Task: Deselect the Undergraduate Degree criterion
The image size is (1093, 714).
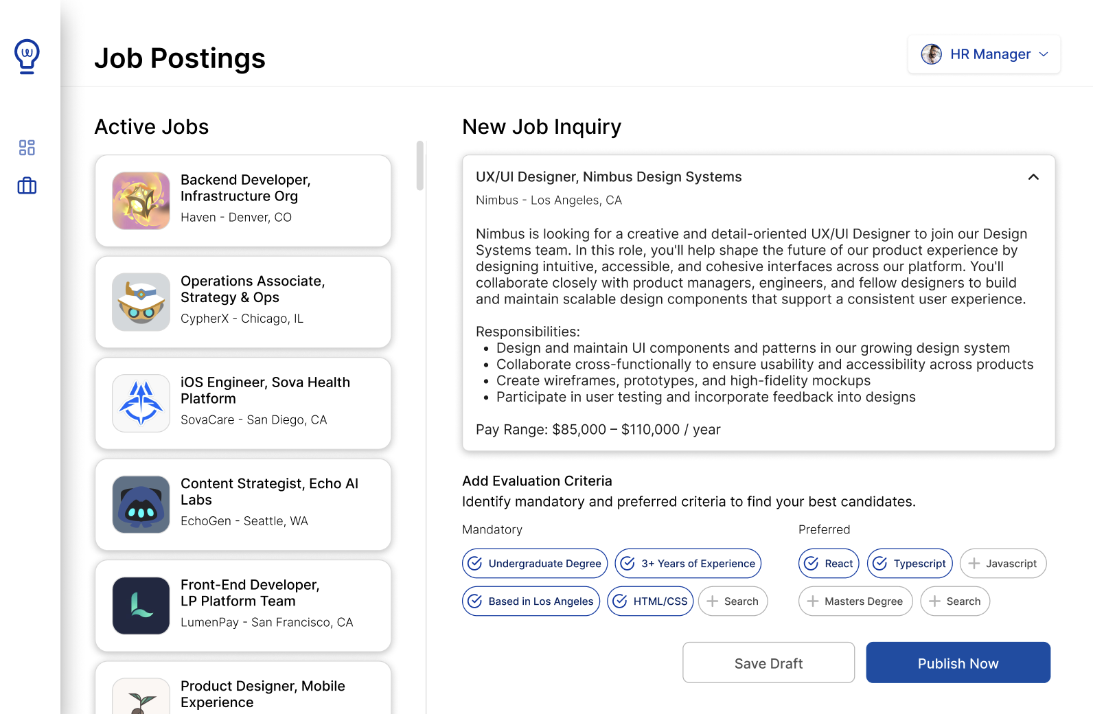Action: point(535,564)
